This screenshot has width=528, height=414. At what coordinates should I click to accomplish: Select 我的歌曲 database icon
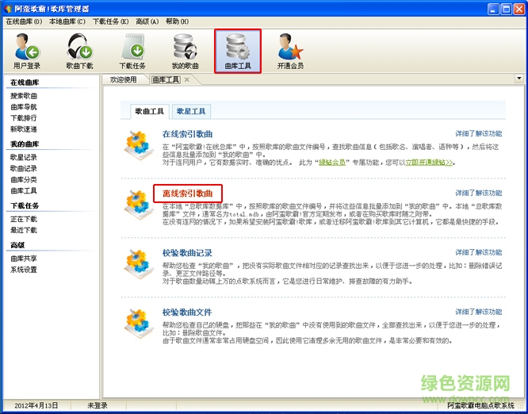[x=185, y=52]
